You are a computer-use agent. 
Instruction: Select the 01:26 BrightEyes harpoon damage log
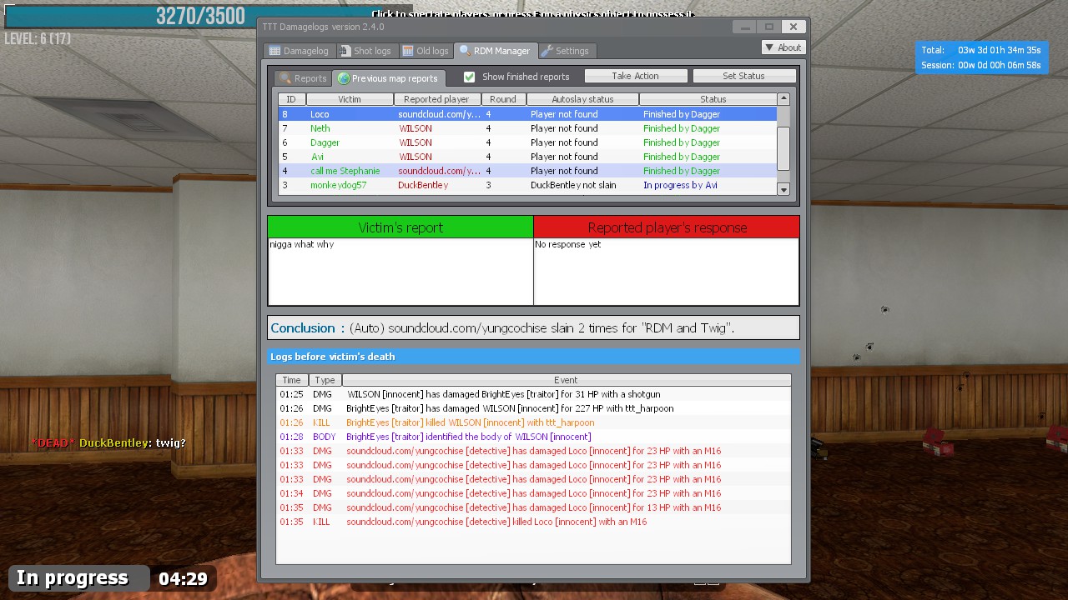click(x=533, y=408)
